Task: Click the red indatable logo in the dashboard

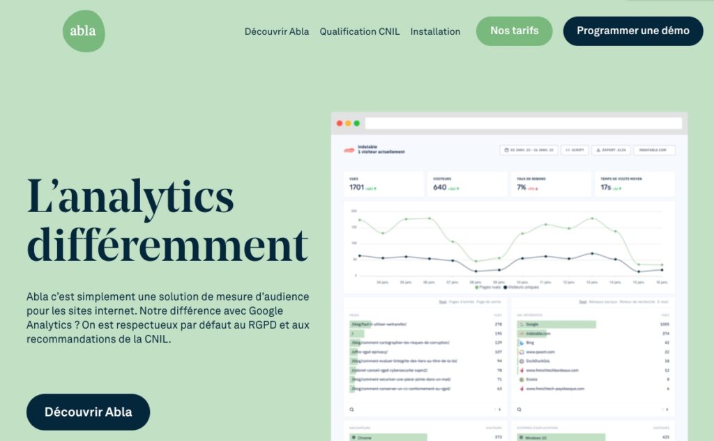Action: pos(349,150)
